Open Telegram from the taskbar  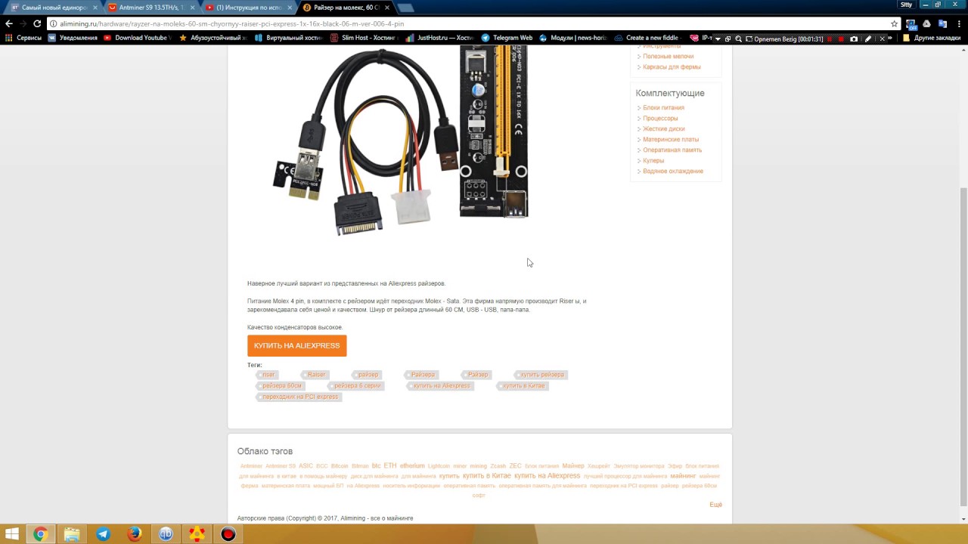[x=103, y=534]
